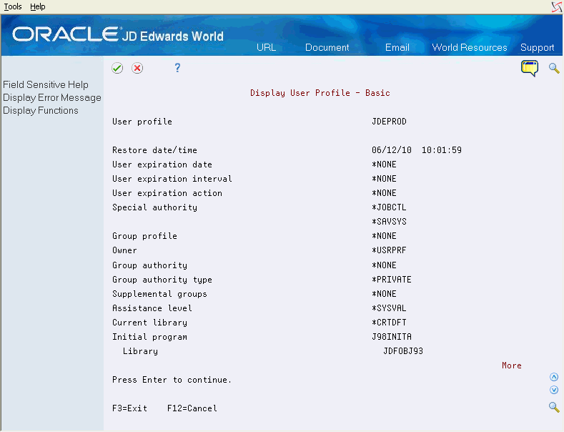Click the More indicator text

coord(512,365)
